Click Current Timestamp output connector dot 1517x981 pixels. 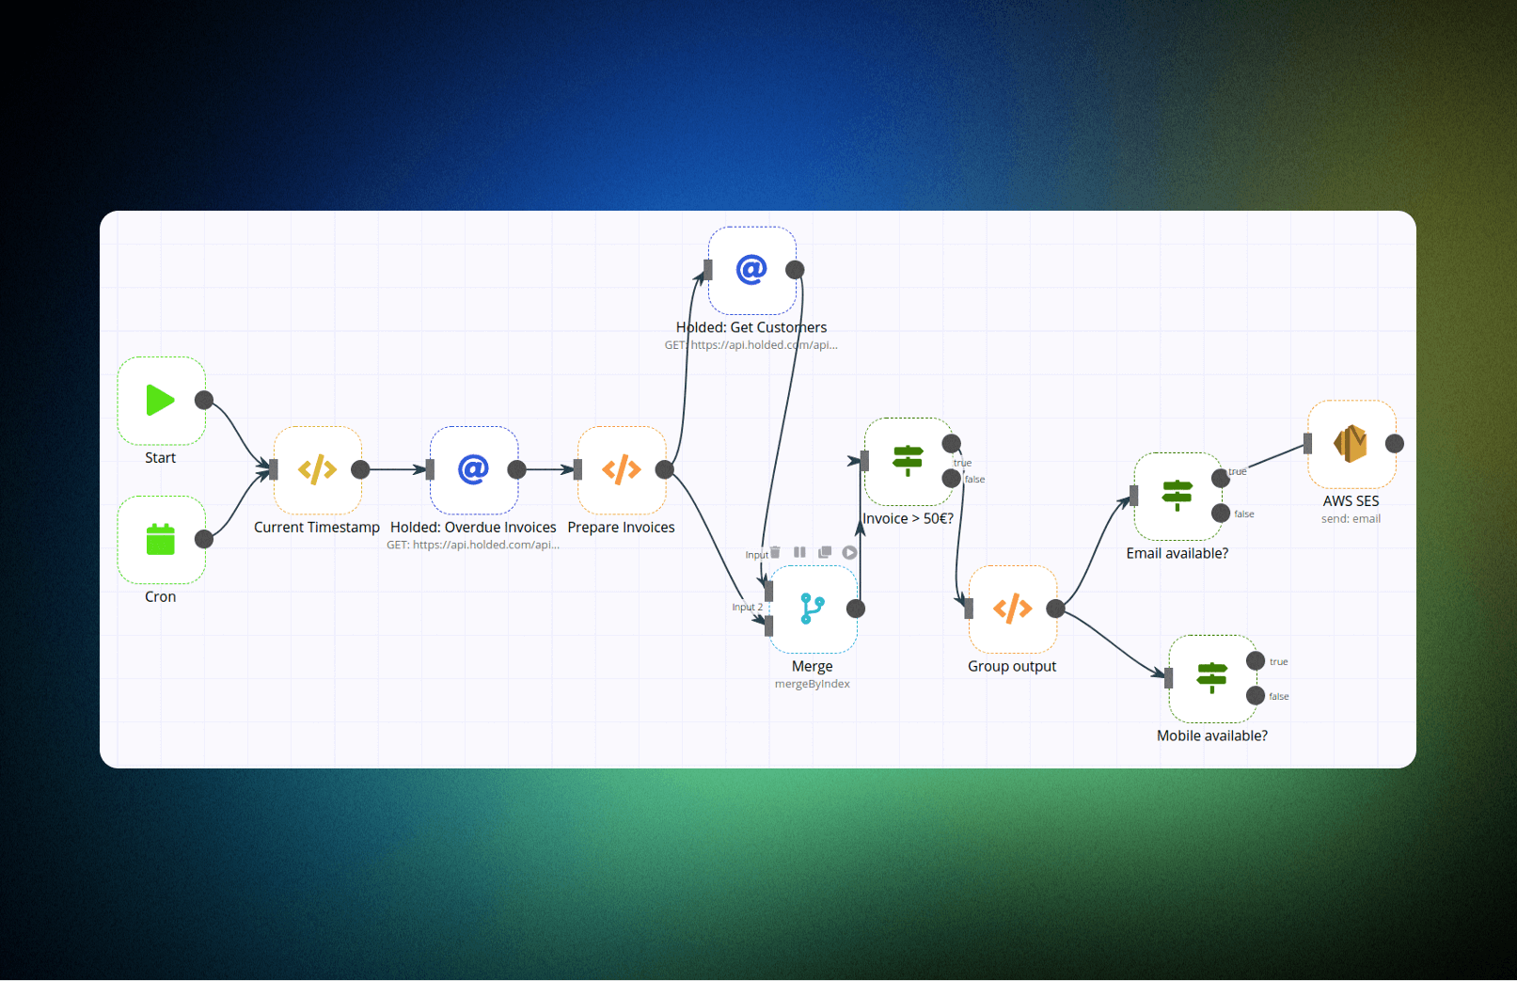point(360,469)
